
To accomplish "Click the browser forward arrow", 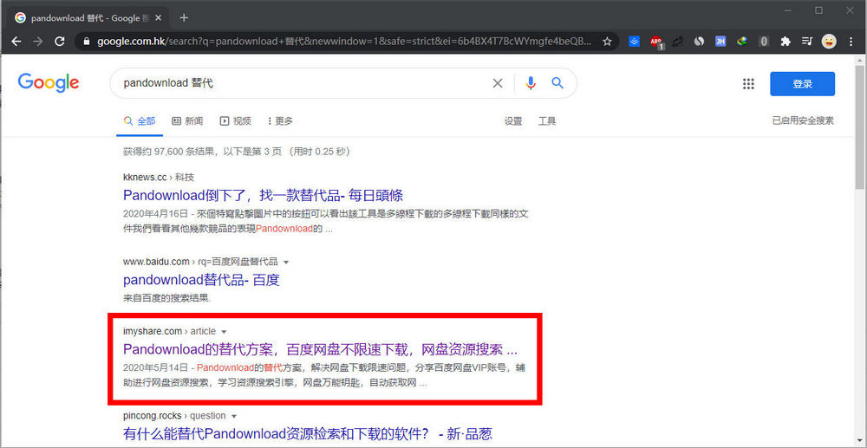I will pyautogui.click(x=37, y=42).
